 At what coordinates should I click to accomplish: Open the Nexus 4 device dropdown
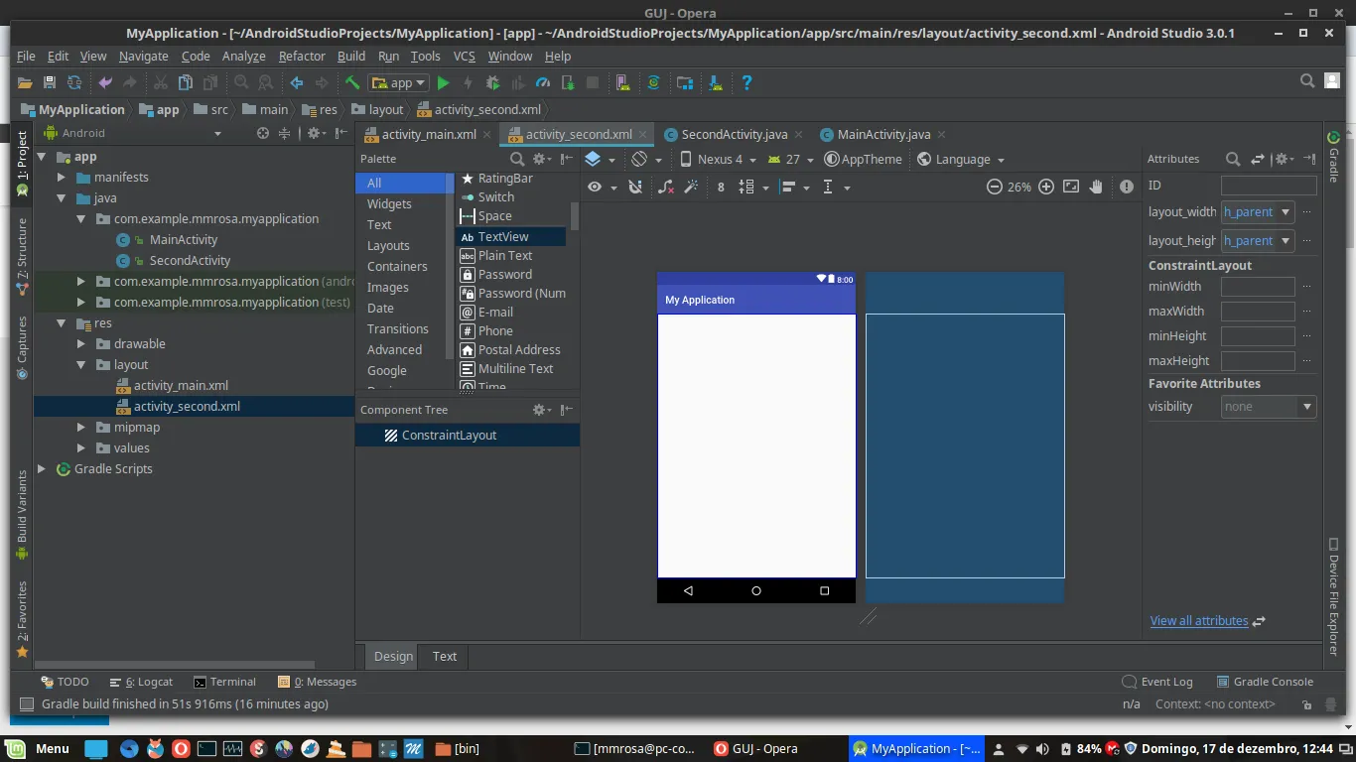click(719, 159)
